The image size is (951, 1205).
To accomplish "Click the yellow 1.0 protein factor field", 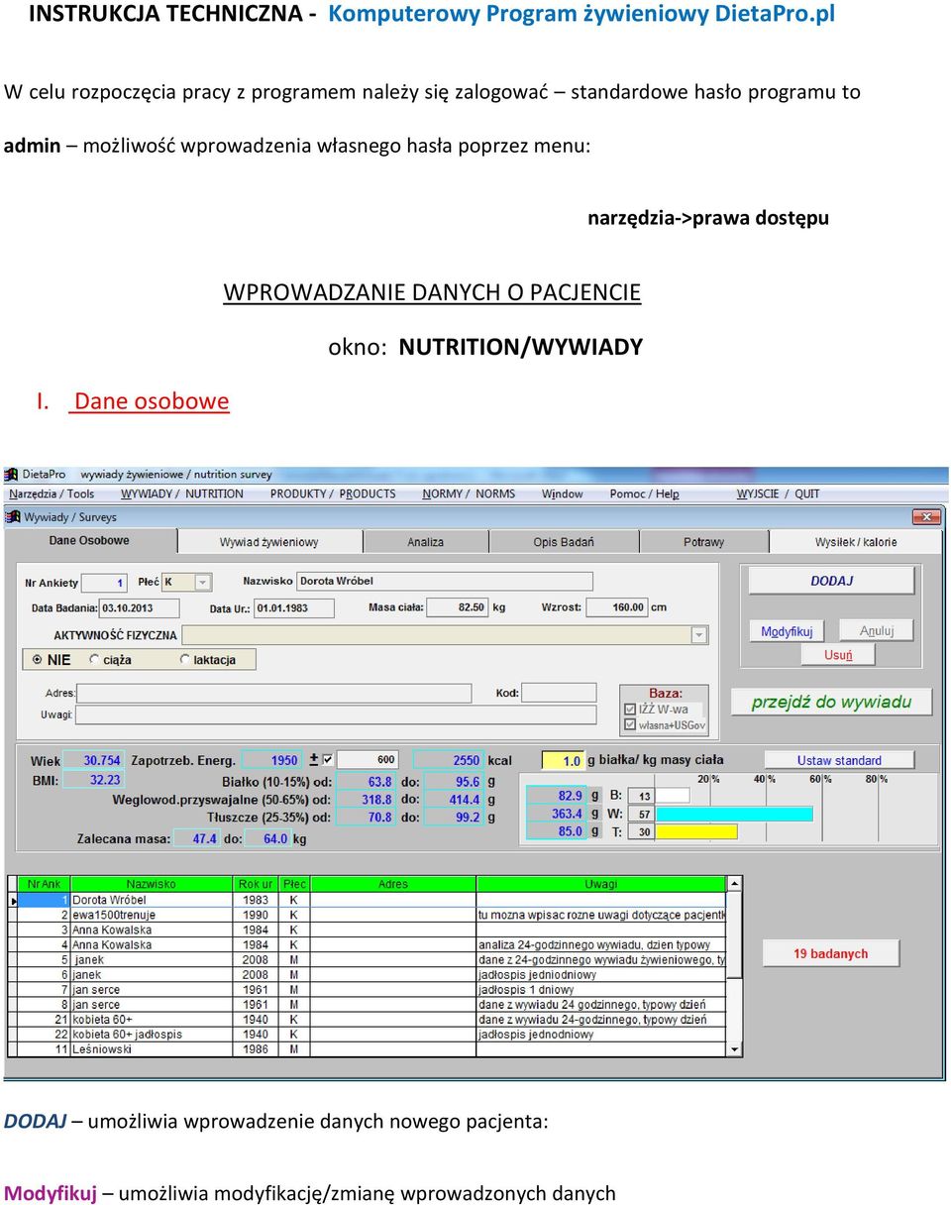I will (563, 760).
